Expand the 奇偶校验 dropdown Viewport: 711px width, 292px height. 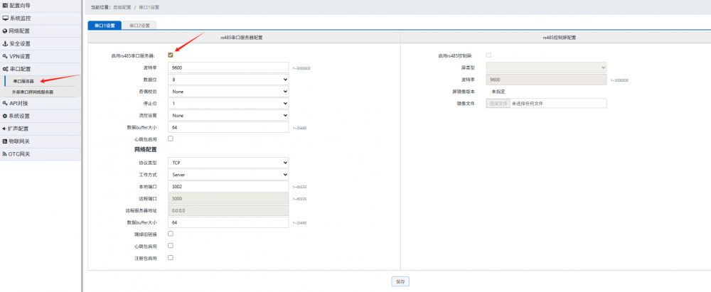(x=228, y=92)
